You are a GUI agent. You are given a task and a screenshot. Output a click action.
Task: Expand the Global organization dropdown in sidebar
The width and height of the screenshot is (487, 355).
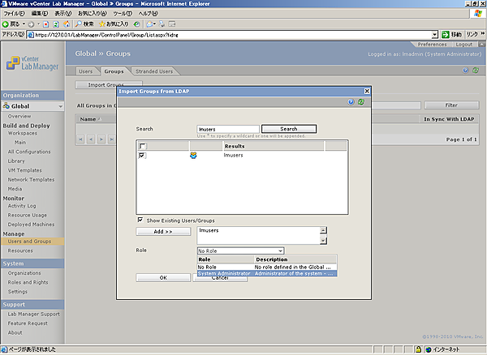pos(60,106)
